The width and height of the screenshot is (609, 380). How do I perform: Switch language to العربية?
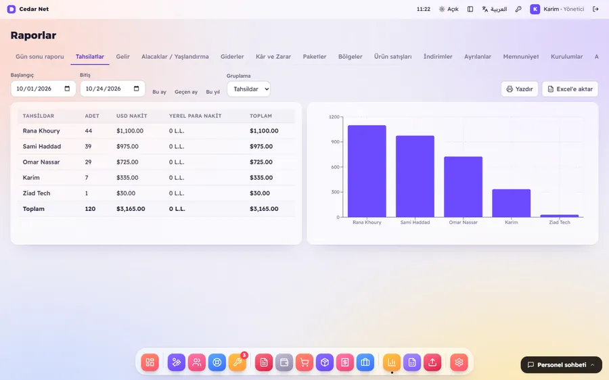tap(495, 9)
